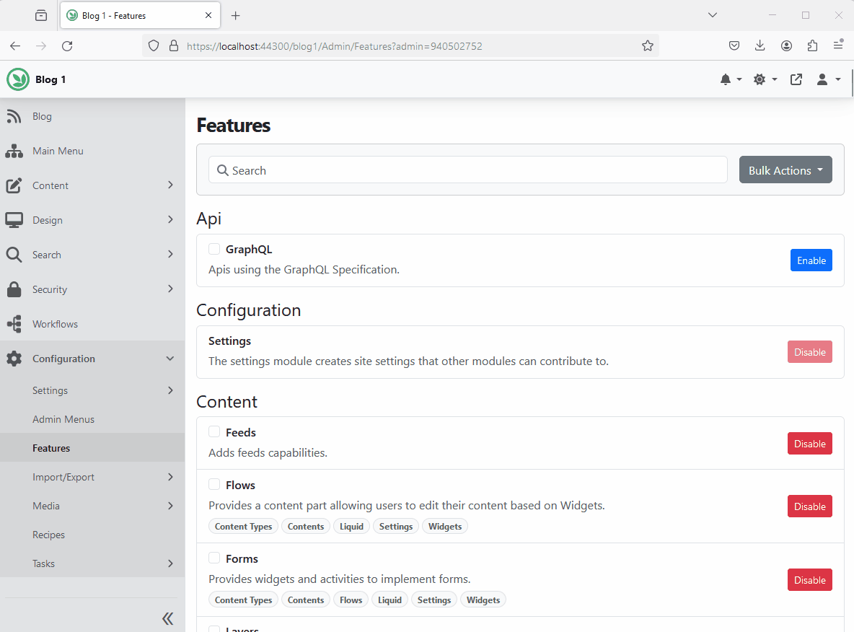Open the theme gear dropdown in header

click(765, 79)
